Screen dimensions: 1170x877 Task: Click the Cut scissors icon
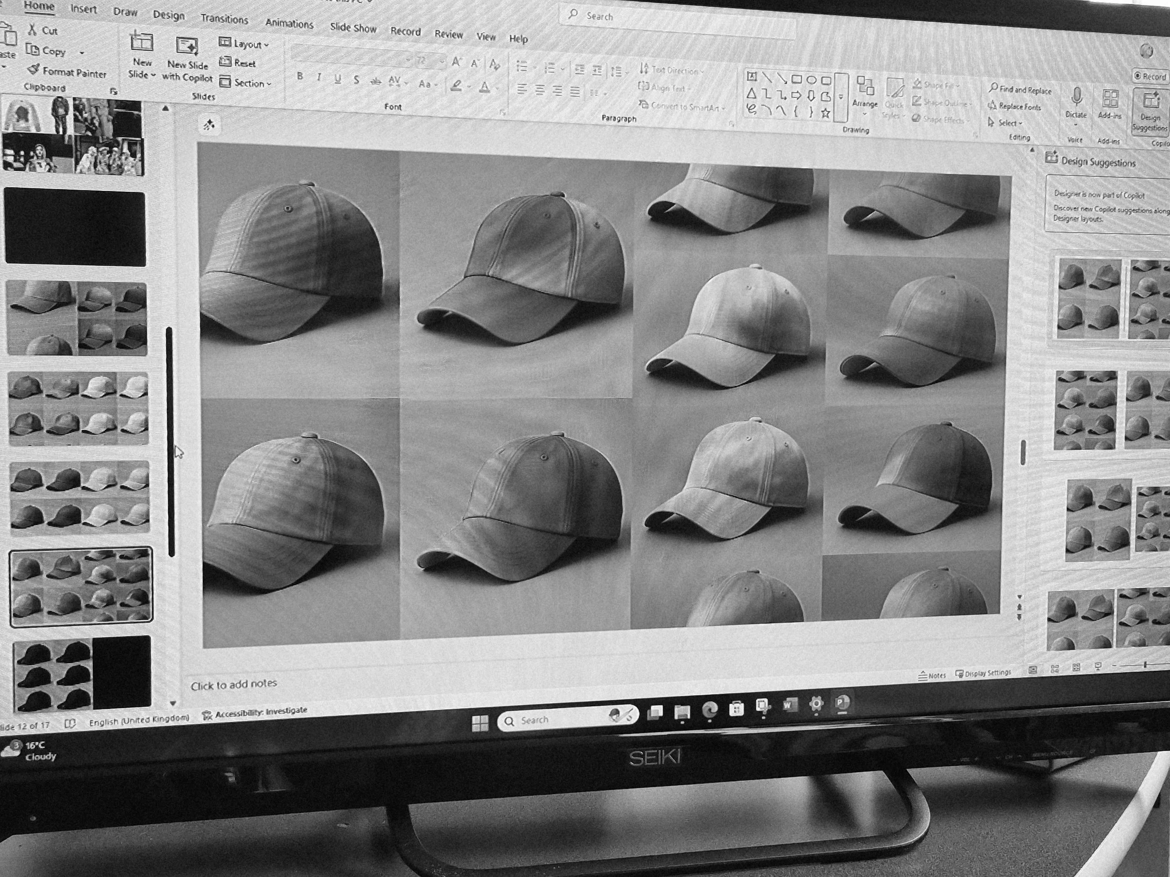tap(33, 29)
